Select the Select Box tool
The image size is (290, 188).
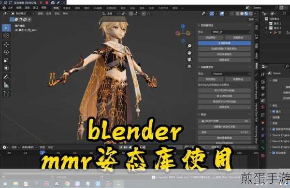tap(6, 28)
